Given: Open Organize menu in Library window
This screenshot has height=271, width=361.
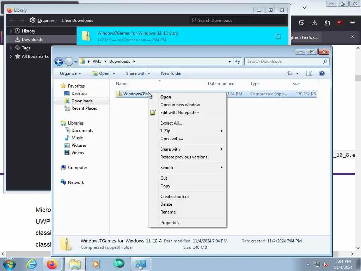Looking at the screenshot, I should 43,20.
